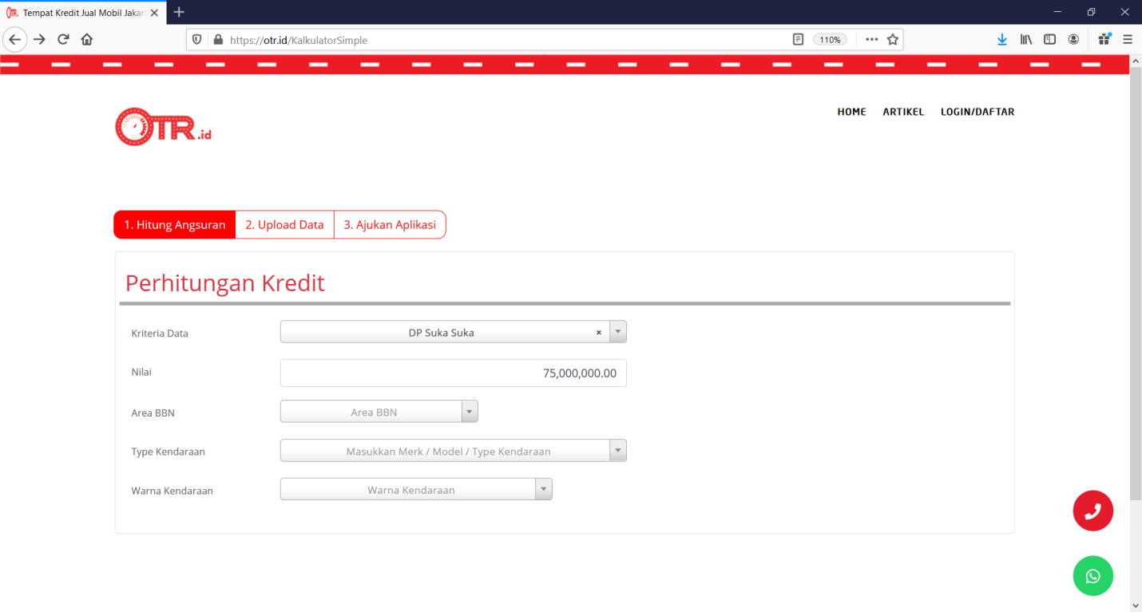
Task: Open the ARTIKEL navigation link
Action: tap(903, 112)
